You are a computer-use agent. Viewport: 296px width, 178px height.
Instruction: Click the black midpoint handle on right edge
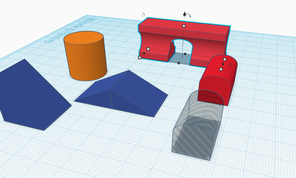pos(223,64)
